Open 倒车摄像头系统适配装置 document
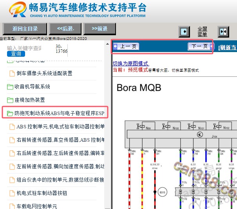 click(44, 74)
